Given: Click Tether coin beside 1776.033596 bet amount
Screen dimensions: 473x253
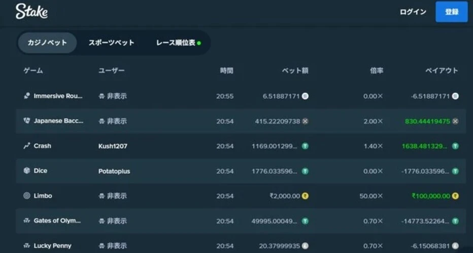Looking at the screenshot, I should tap(306, 171).
